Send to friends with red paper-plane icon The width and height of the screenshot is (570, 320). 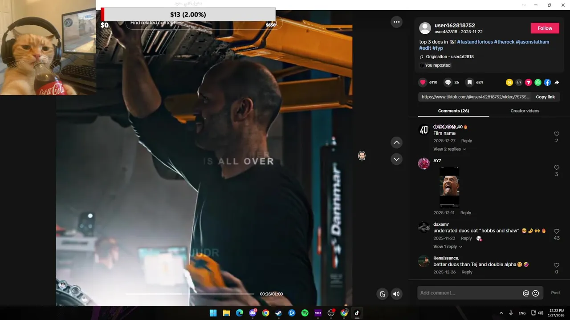point(528,82)
